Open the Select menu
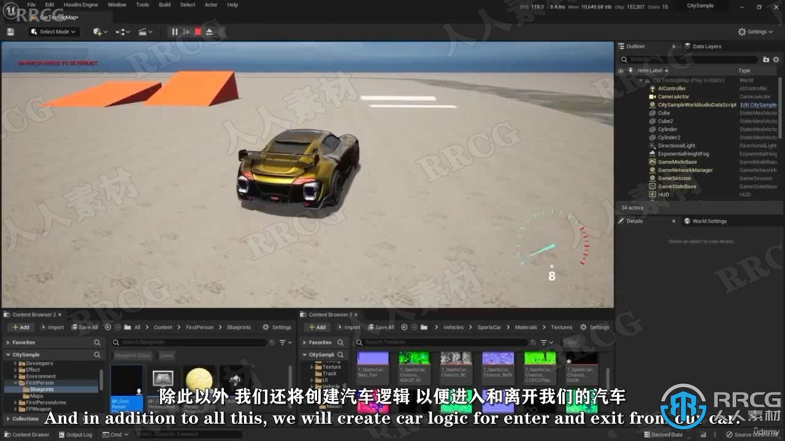Screen dimensions: 785x441 188,5
